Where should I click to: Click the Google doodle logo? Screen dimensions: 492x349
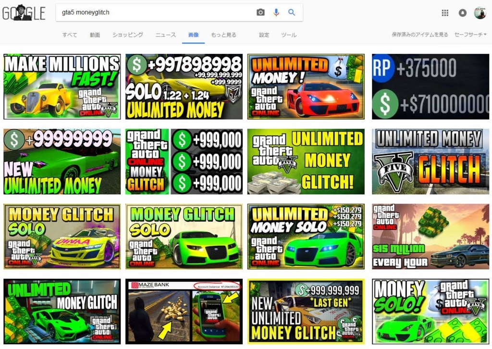pos(24,13)
